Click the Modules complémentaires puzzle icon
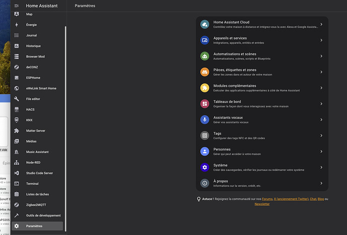 [205, 88]
